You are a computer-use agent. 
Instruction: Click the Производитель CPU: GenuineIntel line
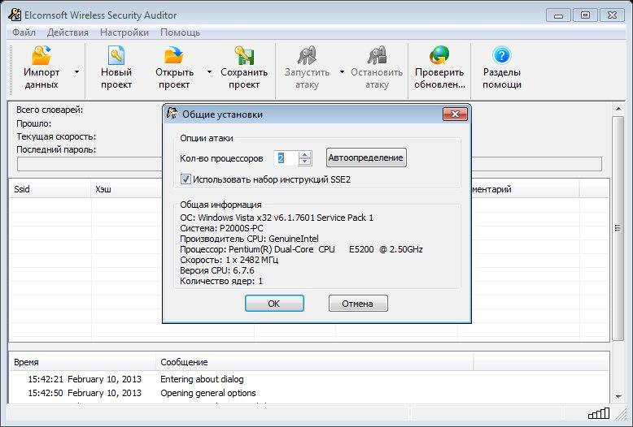(249, 239)
